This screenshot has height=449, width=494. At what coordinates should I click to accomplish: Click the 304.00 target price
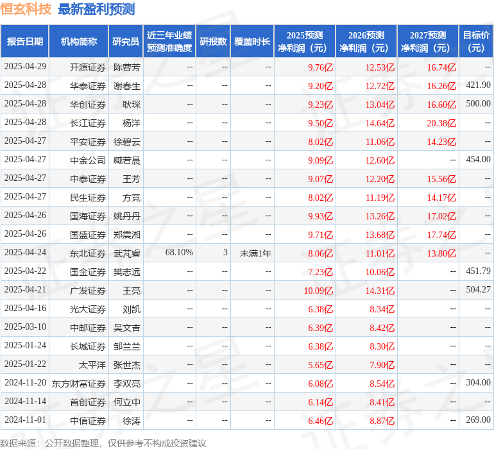pyautogui.click(x=478, y=382)
